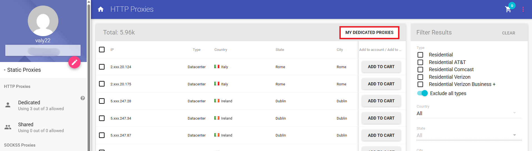532x151 pixels.
Task: Clear all filter results
Action: [508, 33]
